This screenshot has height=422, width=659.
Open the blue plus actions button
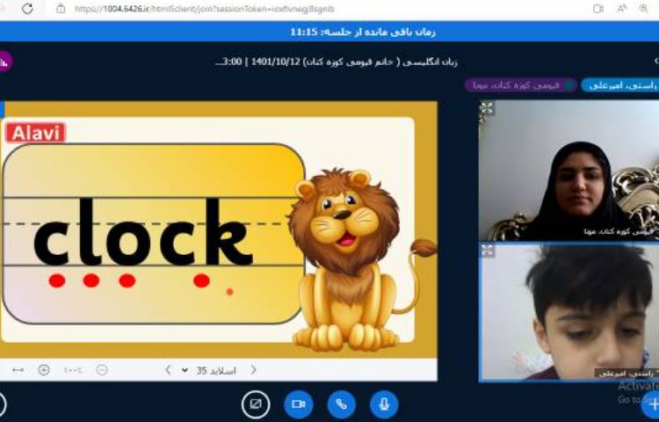point(650,404)
